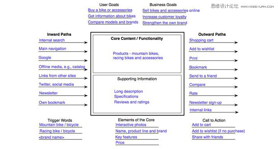Select the 'Share with friends' link
Screen dimensions: 278x149
[207, 137]
